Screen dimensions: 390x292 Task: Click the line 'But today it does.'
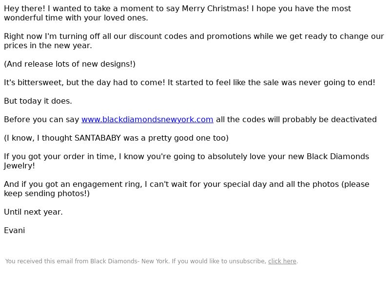point(38,101)
